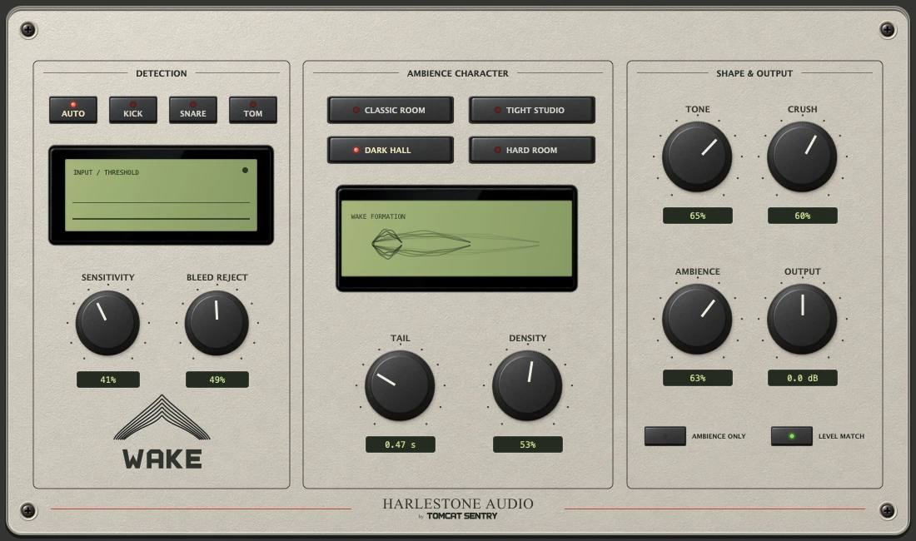Click the 0.47 s tail value field
916x541 pixels.
pyautogui.click(x=401, y=444)
